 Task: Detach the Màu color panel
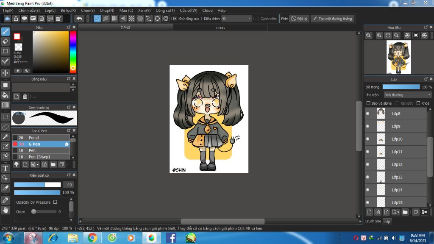[x=69, y=27]
